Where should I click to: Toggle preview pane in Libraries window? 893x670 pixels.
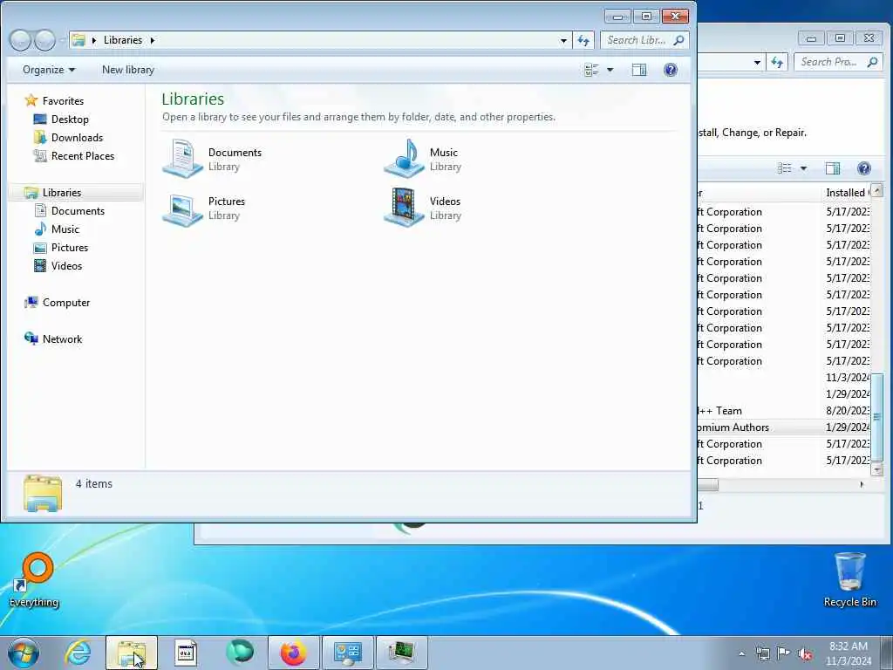(639, 70)
